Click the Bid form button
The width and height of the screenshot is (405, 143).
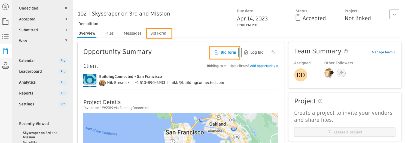(225, 52)
